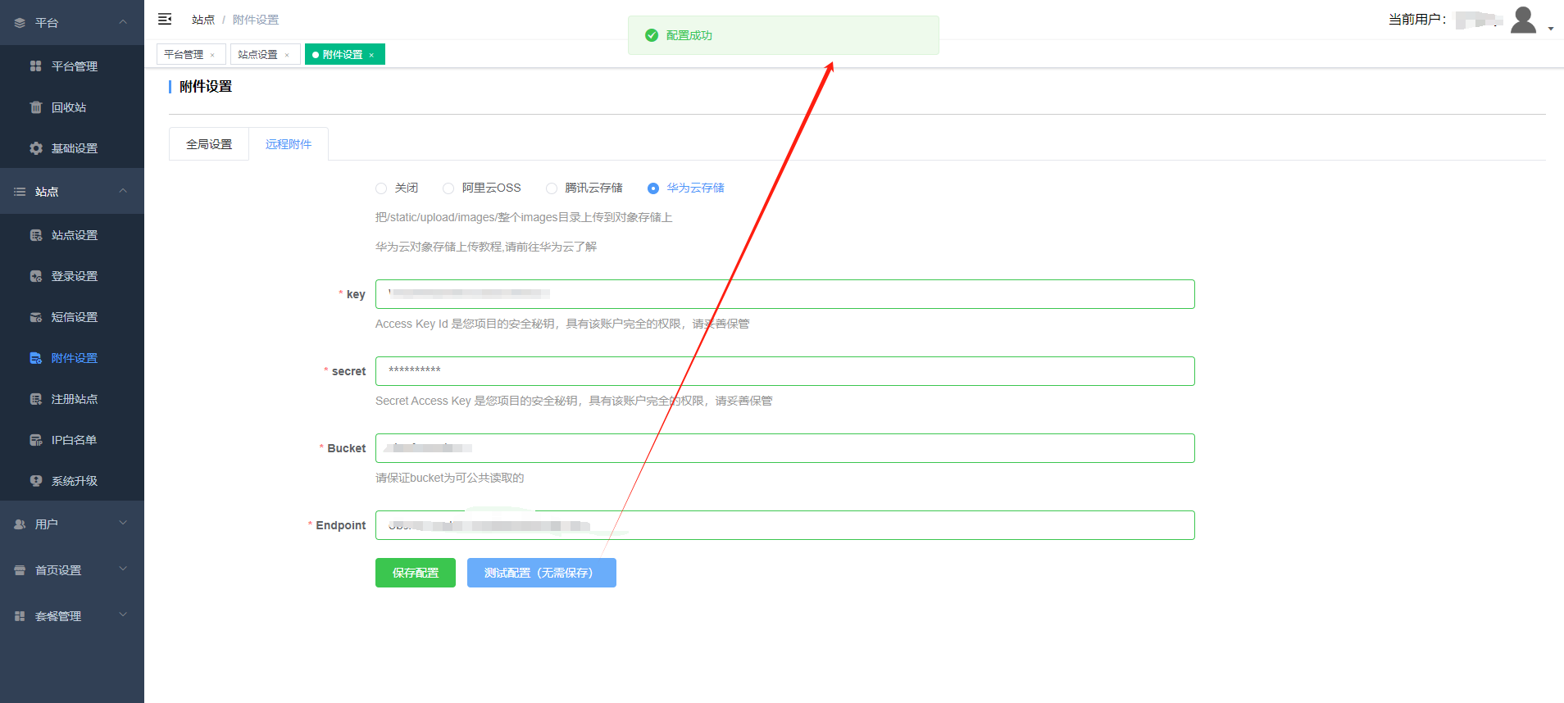Click the 测试配置（无需保存）button
The width and height of the screenshot is (1564, 703).
(x=541, y=573)
